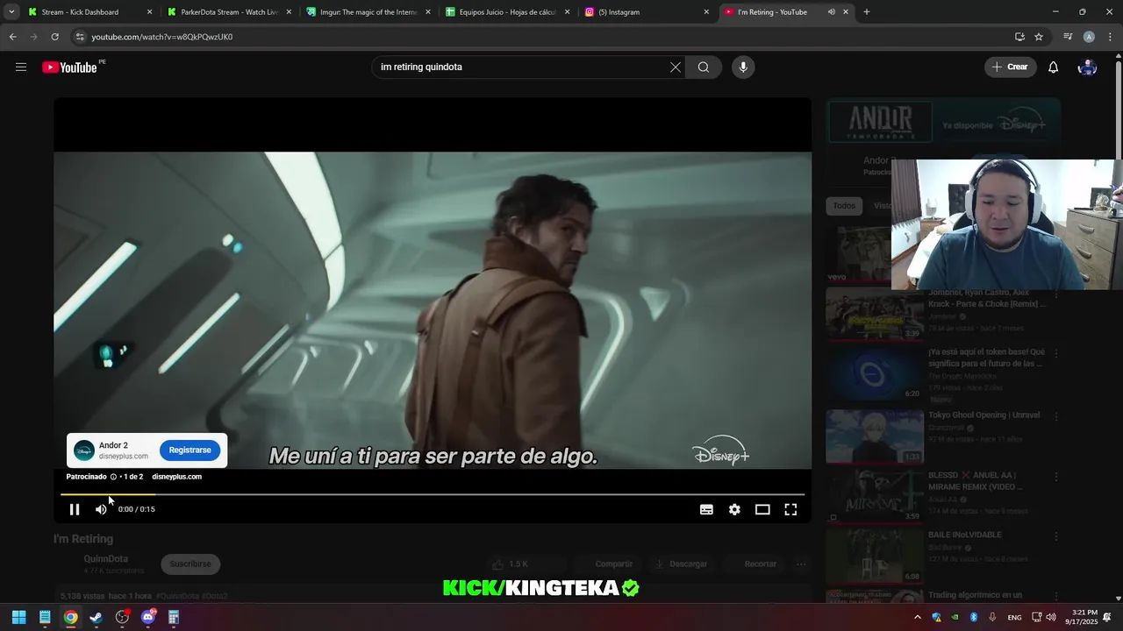This screenshot has width=1123, height=631.
Task: Click the ENG language indicator
Action: (x=1014, y=617)
